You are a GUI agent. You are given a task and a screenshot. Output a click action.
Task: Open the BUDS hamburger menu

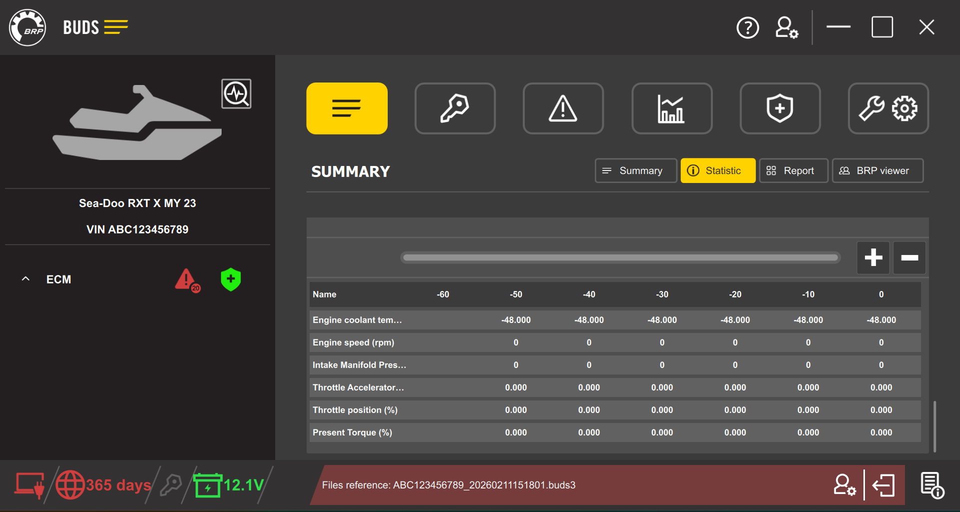(x=116, y=27)
